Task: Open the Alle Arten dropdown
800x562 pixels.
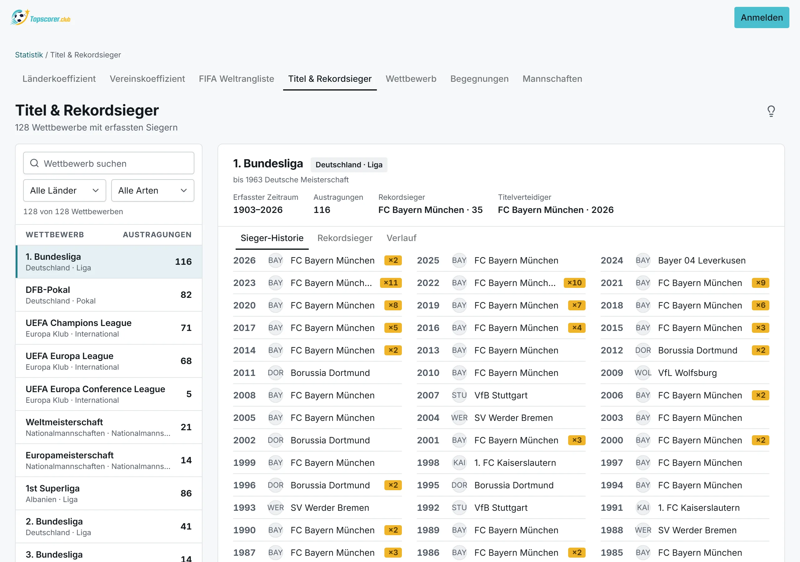Action: coord(152,190)
